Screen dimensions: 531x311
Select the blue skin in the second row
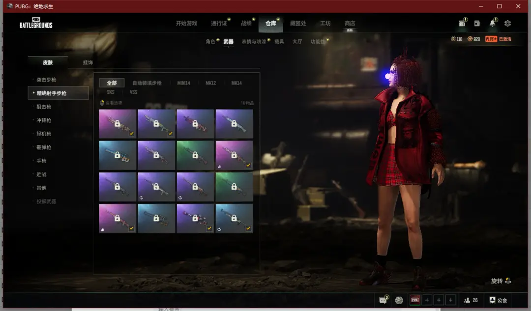[118, 155]
